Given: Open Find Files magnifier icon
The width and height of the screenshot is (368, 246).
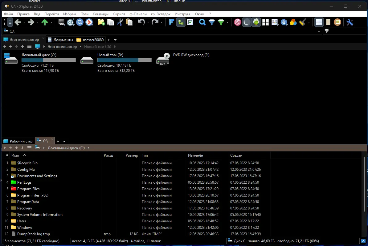Looking at the screenshot, I should tap(202, 22).
